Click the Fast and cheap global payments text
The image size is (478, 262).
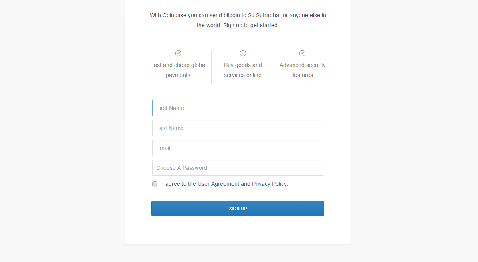tap(179, 70)
